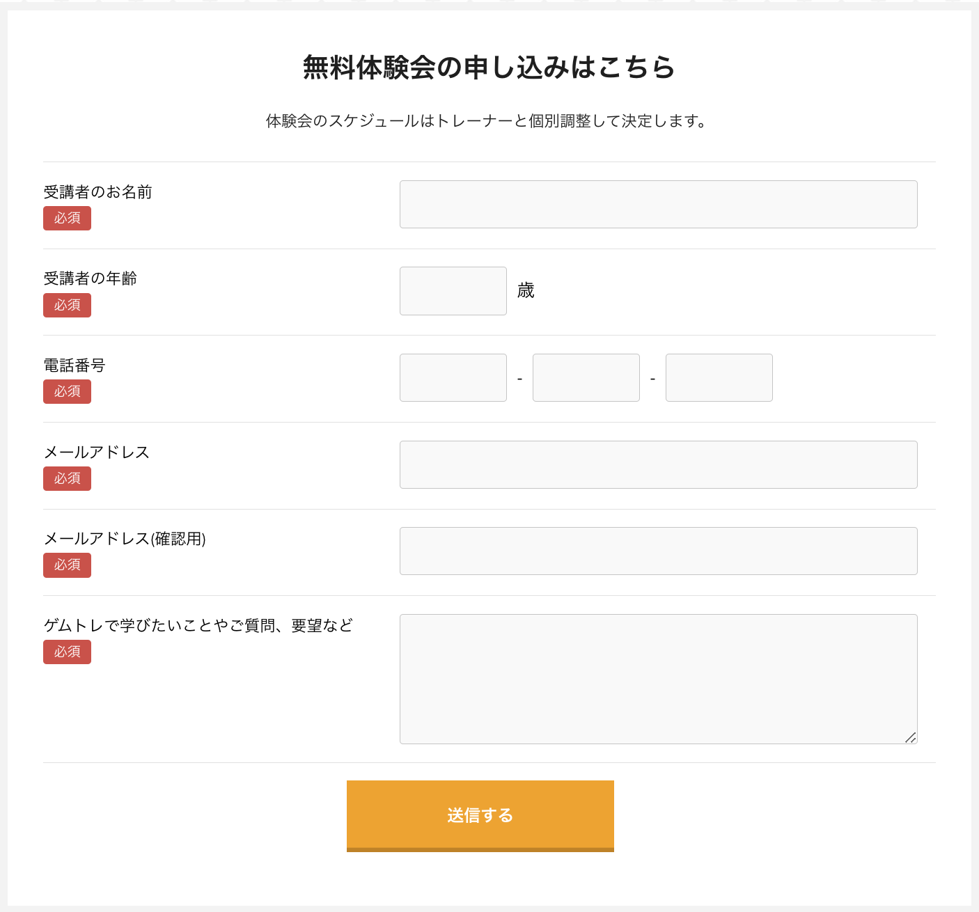This screenshot has width=979, height=912.
Task: Click the 歳 unit text beside age
Action: [x=526, y=290]
